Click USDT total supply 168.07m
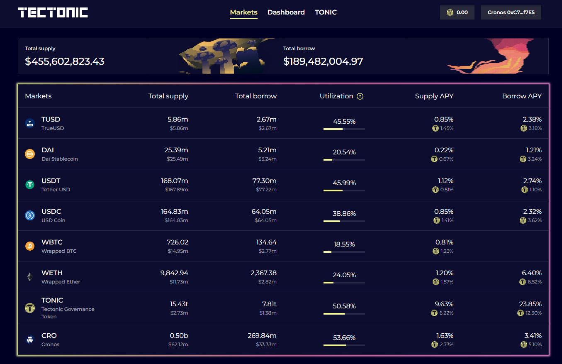This screenshot has height=364, width=562. (175, 181)
